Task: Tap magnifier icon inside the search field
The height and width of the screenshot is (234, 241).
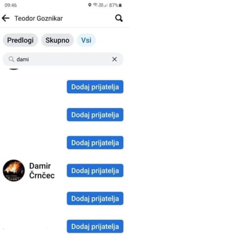Action: pyautogui.click(x=11, y=59)
